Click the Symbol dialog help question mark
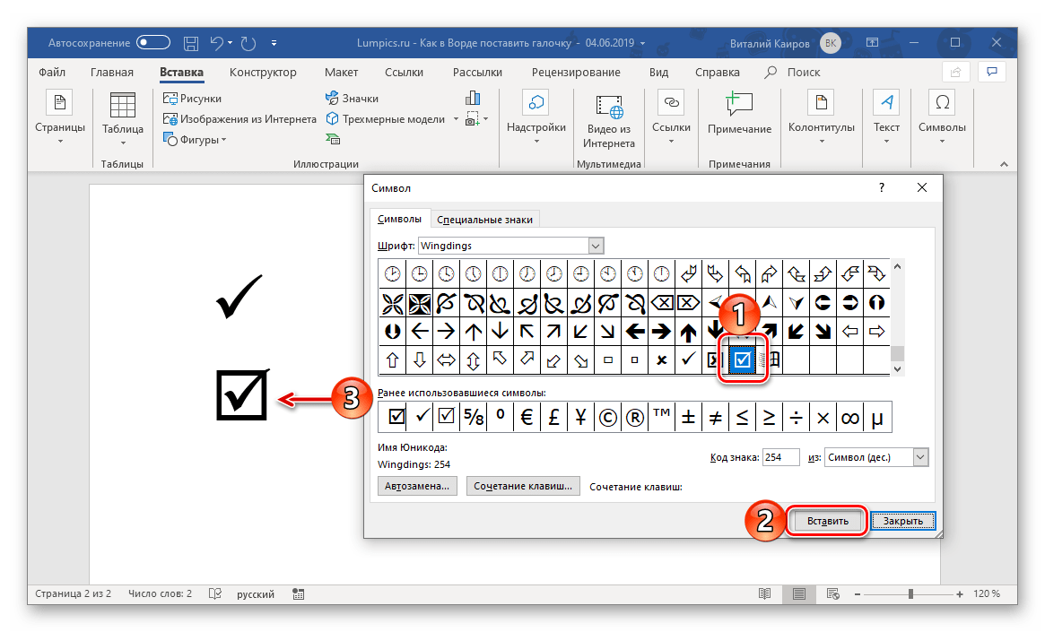 881,187
